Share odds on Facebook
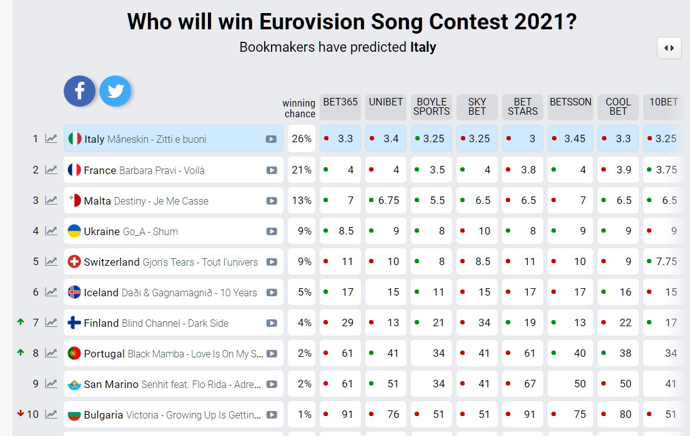Viewport: 690px width, 436px height. pyautogui.click(x=80, y=91)
